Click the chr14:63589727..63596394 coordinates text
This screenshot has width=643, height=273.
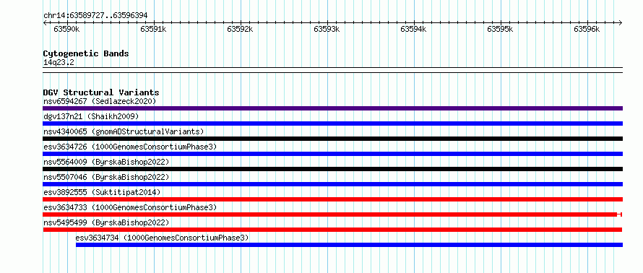(x=95, y=16)
